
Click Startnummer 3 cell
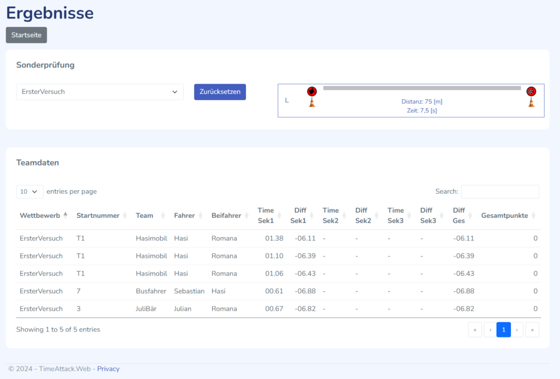(79, 309)
